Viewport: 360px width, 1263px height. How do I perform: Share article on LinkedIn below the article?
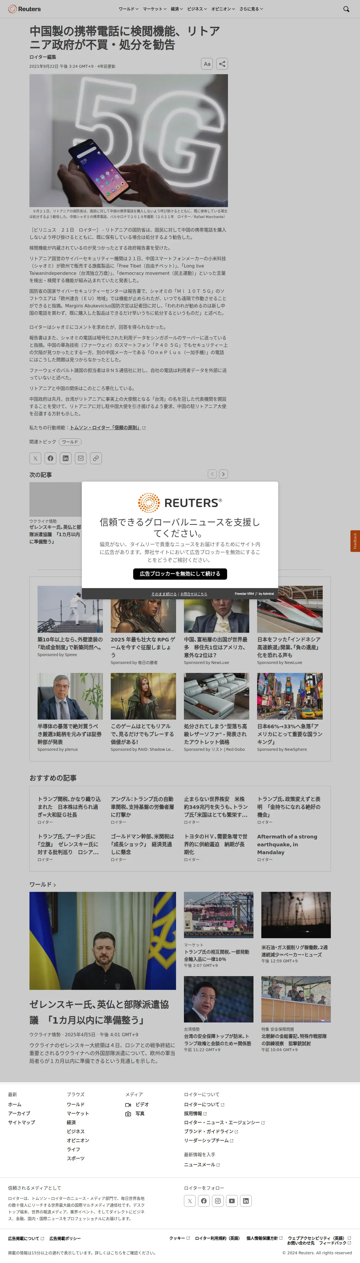pos(66,458)
